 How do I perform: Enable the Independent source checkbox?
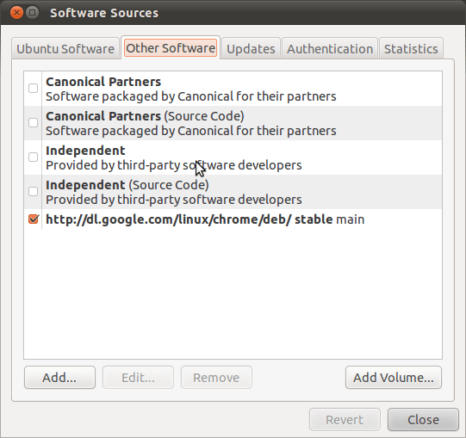(33, 157)
